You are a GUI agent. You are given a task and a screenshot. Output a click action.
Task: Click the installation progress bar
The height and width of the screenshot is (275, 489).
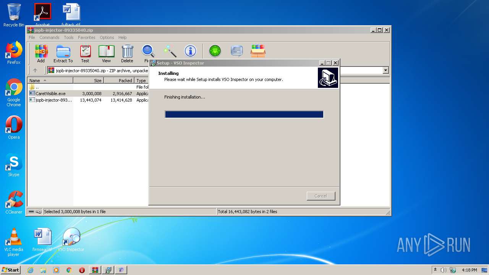click(244, 114)
